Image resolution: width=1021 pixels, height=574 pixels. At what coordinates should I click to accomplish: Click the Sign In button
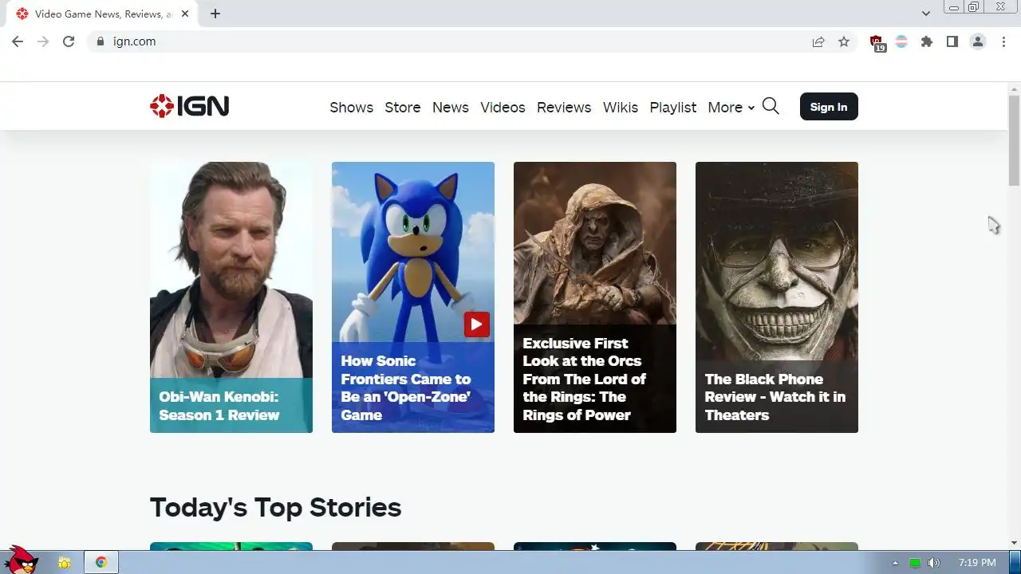[x=829, y=107]
